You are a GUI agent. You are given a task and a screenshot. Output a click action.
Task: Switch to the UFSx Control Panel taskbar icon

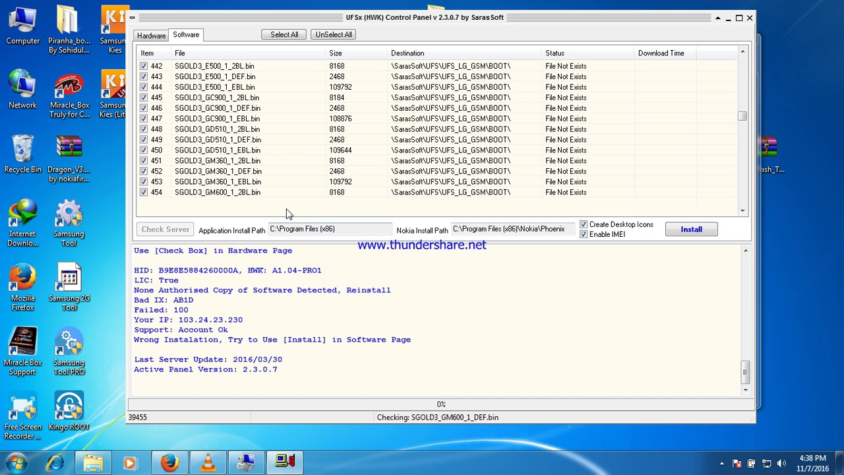coord(284,462)
